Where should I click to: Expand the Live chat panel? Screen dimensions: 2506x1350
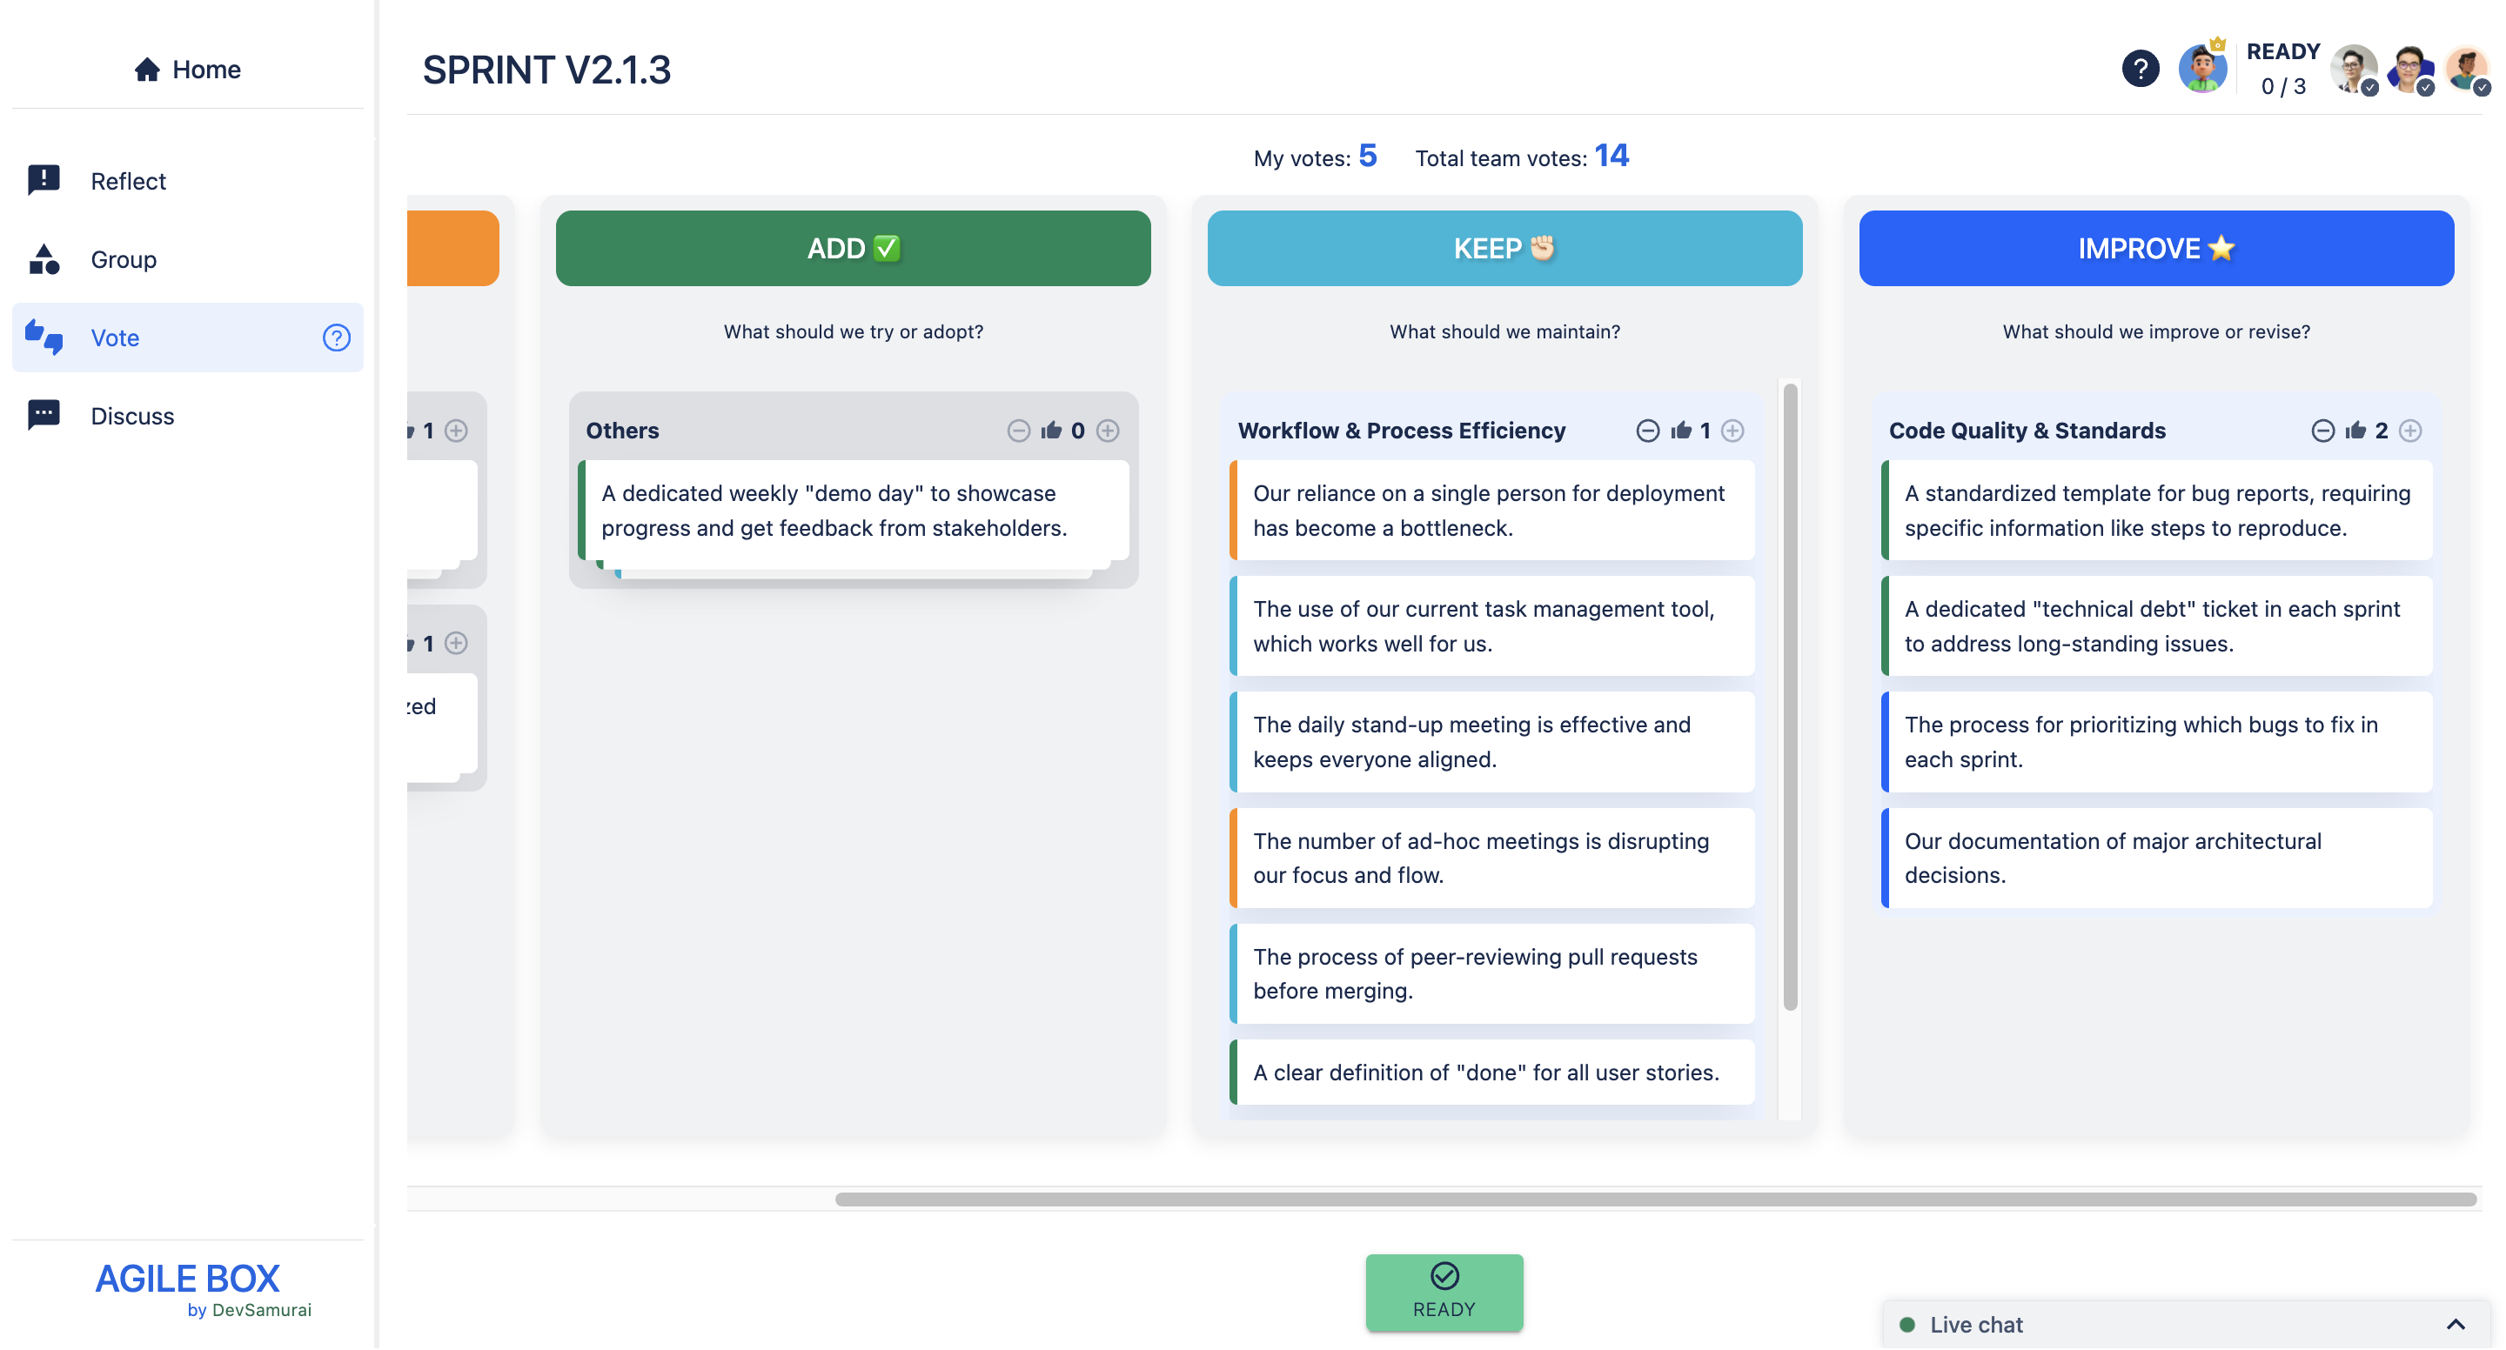pyautogui.click(x=2455, y=1325)
